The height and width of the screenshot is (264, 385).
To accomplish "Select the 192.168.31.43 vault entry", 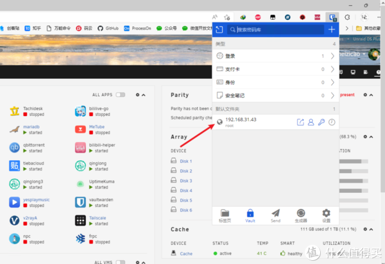I will [254, 122].
